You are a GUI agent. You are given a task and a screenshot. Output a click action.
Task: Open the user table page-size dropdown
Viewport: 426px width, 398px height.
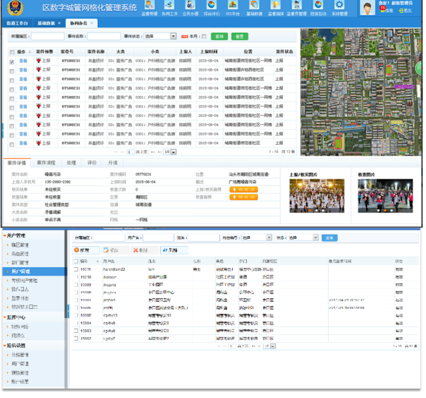point(273,346)
